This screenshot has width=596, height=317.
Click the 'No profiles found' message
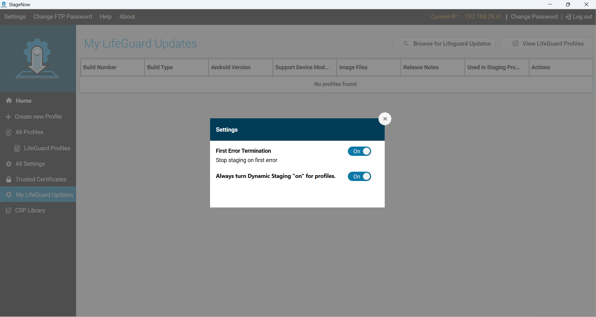pyautogui.click(x=335, y=84)
